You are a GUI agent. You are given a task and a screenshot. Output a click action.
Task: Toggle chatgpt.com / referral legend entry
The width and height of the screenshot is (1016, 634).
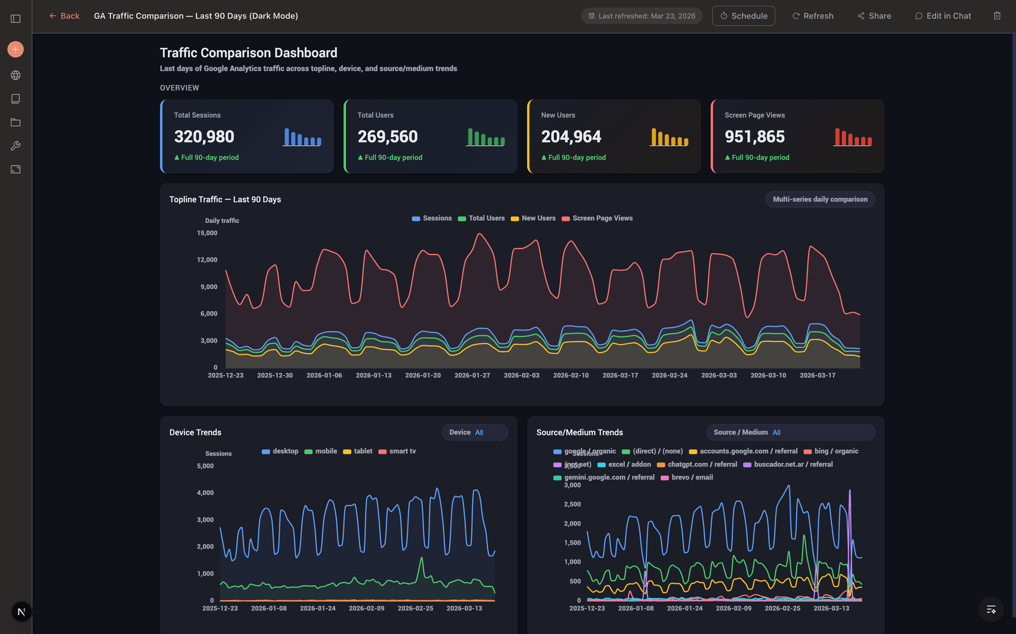(697, 465)
